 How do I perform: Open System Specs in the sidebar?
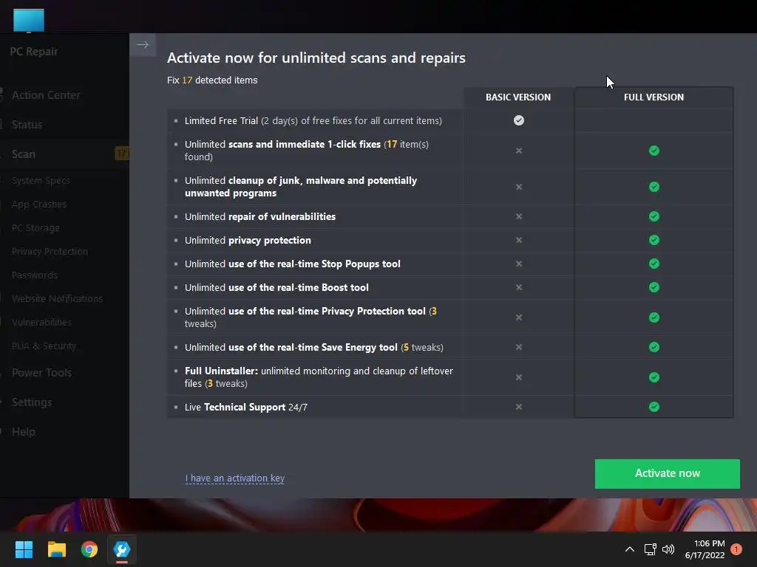[41, 180]
